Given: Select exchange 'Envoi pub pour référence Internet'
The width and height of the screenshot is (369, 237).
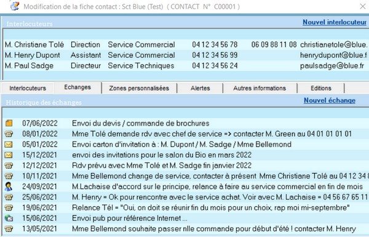Looking at the screenshot, I should click(130, 218).
